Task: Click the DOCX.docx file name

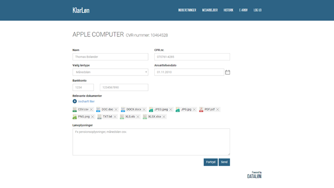Action: point(134,109)
